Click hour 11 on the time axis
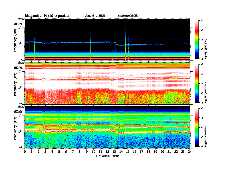This screenshot has width=226, height=174. pyautogui.click(x=100, y=152)
